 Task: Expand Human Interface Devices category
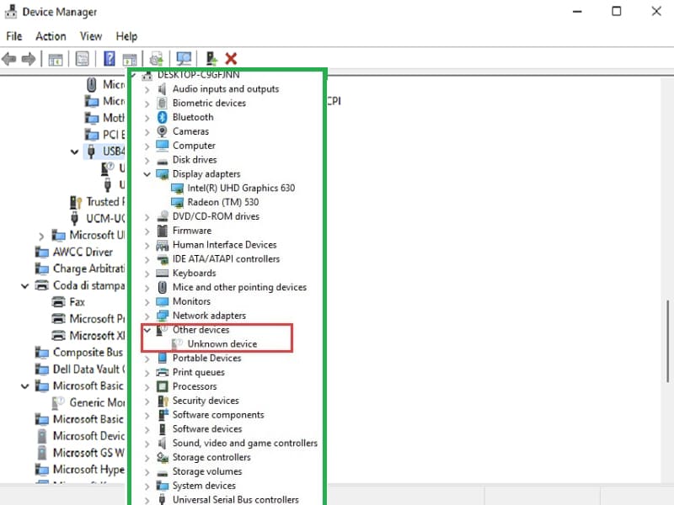[147, 245]
